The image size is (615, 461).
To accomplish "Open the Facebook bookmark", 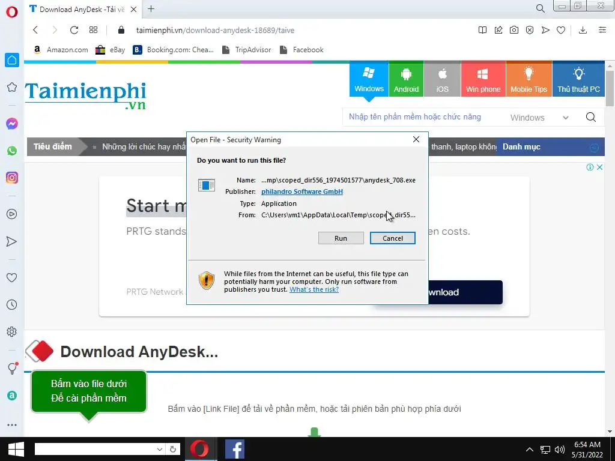I will coord(302,50).
